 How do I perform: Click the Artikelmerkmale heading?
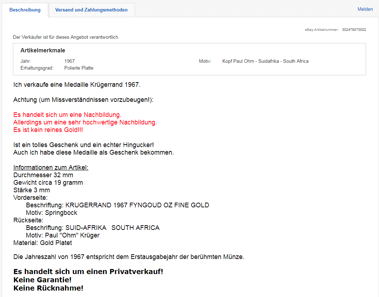[x=43, y=51]
